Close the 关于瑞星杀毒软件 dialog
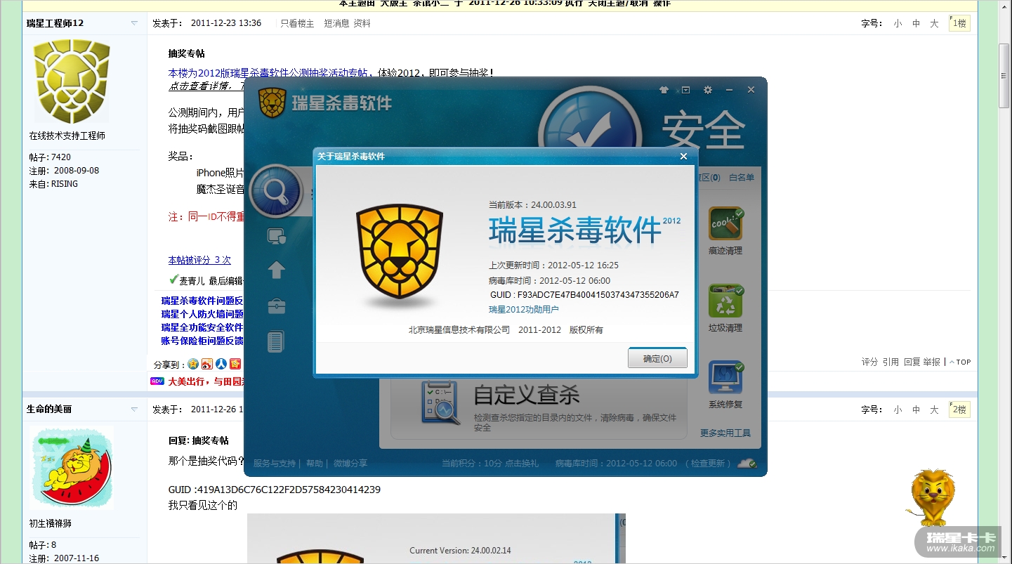 [684, 157]
